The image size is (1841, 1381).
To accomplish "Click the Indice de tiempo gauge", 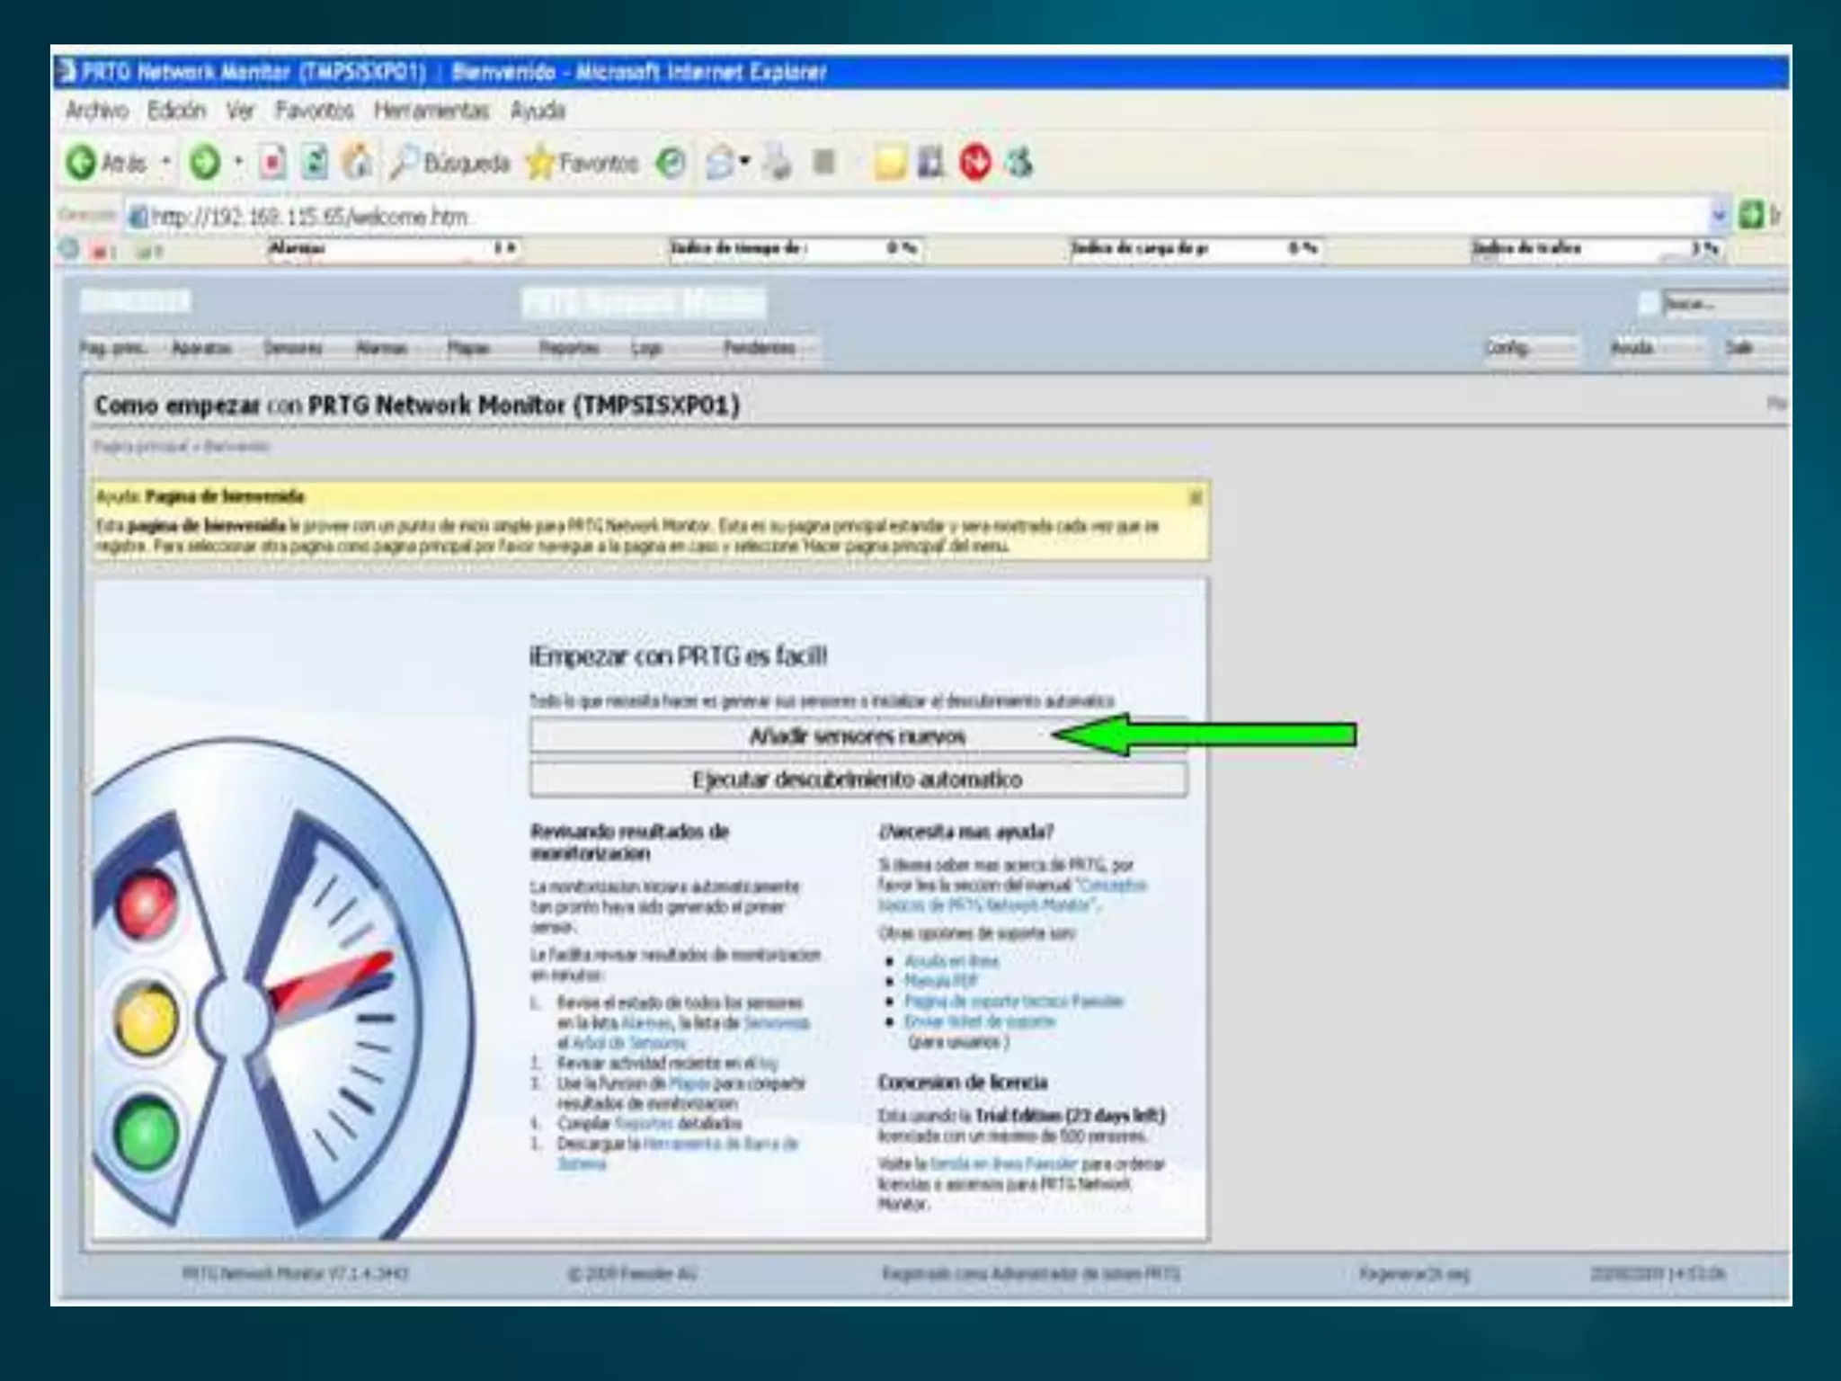I will tap(795, 249).
